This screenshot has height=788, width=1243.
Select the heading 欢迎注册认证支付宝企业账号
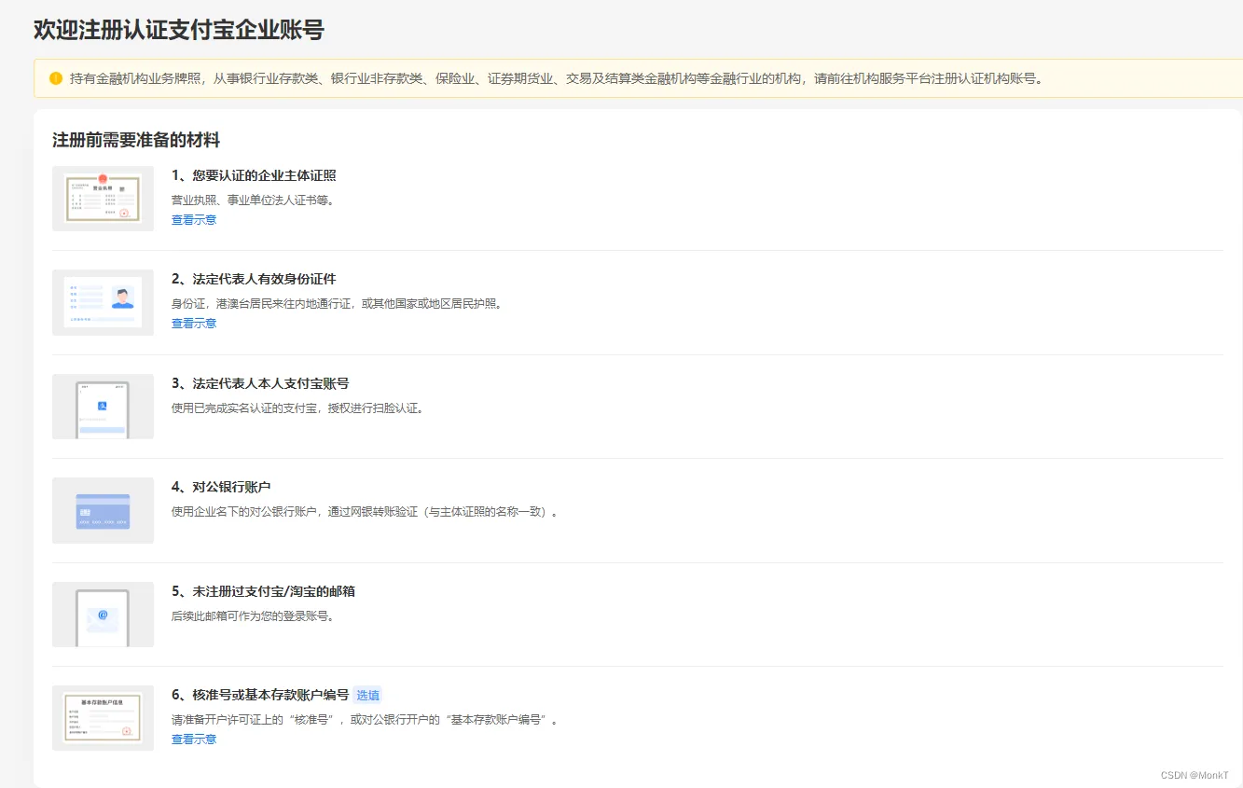(179, 30)
